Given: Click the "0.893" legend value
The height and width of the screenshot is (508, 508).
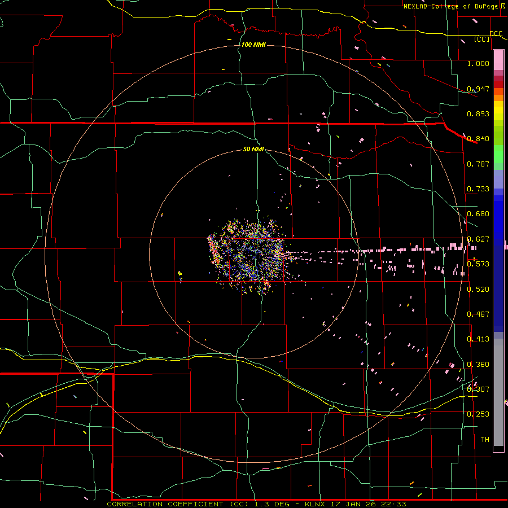Looking at the screenshot, I should tap(478, 113).
